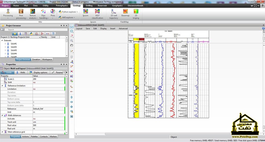
Task: Click Save in the layout menu bar
Action: pos(88,28)
